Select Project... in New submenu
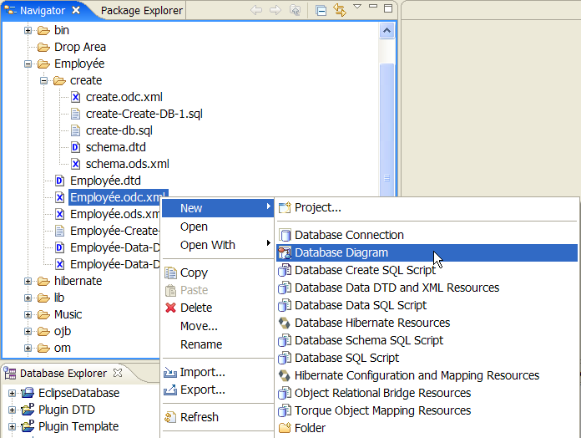The height and width of the screenshot is (438, 581). point(427,207)
